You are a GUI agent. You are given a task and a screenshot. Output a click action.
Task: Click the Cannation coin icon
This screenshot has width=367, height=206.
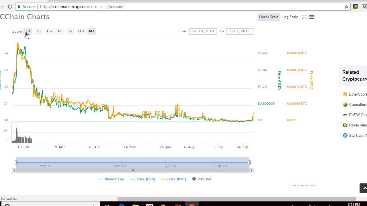(345, 104)
